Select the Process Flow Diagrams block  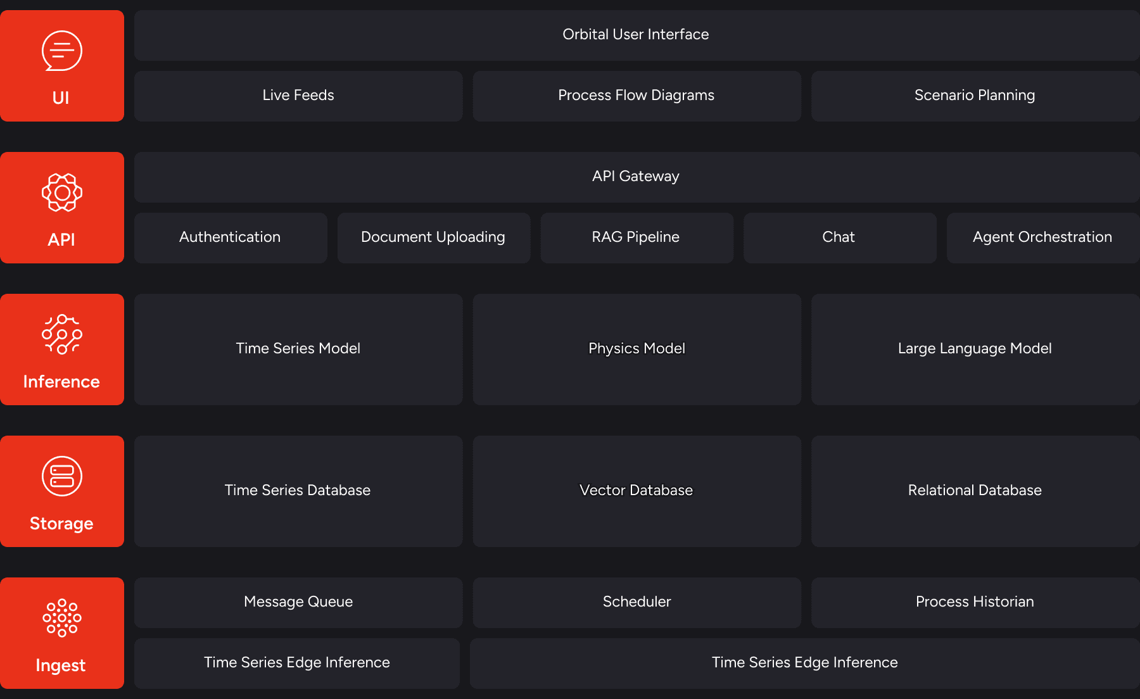click(x=636, y=96)
